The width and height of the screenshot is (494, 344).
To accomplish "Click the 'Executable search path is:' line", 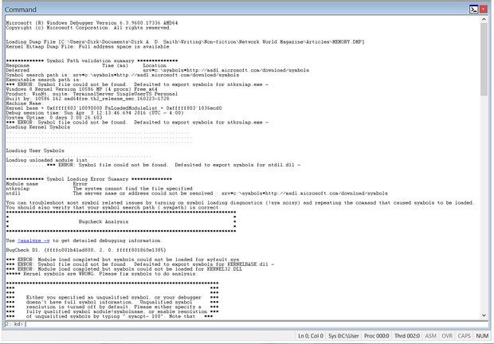I will (x=44, y=80).
